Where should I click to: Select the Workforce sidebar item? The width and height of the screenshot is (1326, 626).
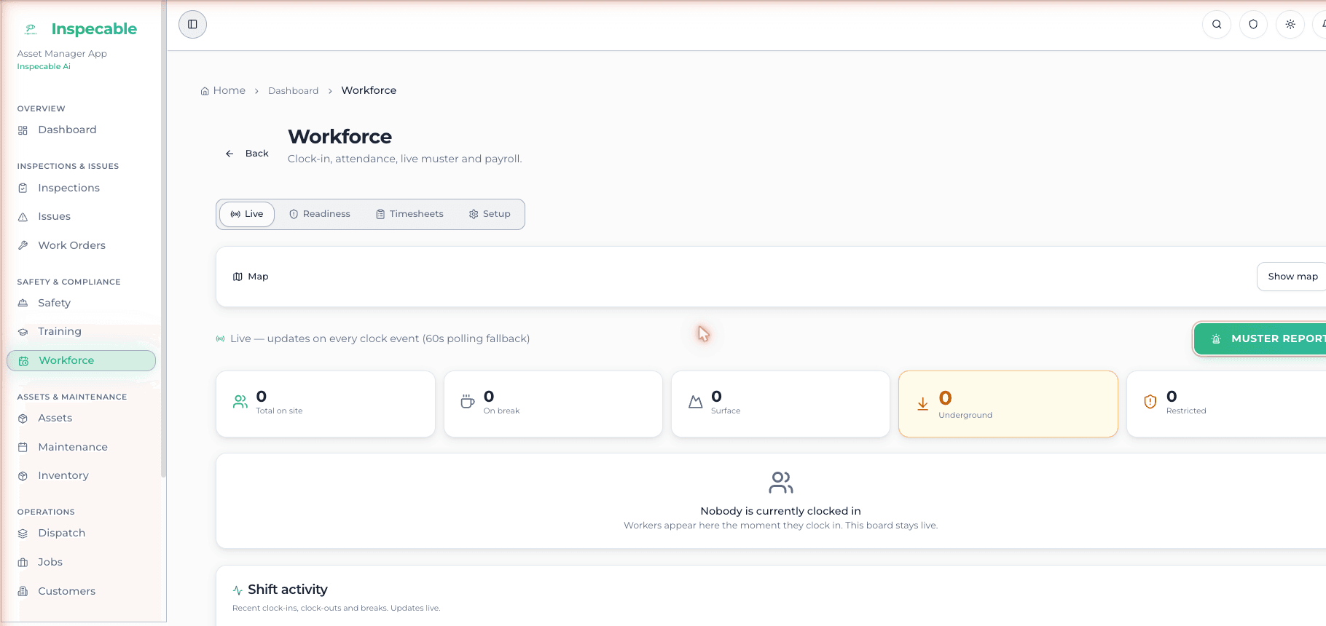point(81,361)
